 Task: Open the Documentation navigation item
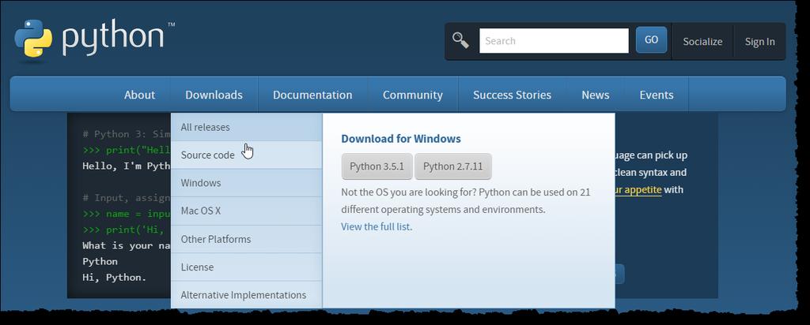[312, 95]
